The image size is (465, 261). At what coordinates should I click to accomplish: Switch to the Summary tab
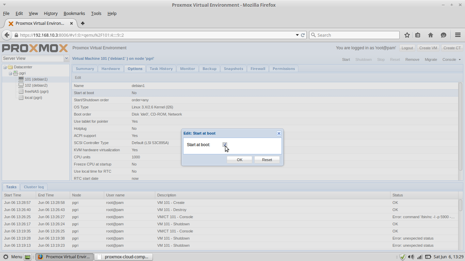point(85,69)
